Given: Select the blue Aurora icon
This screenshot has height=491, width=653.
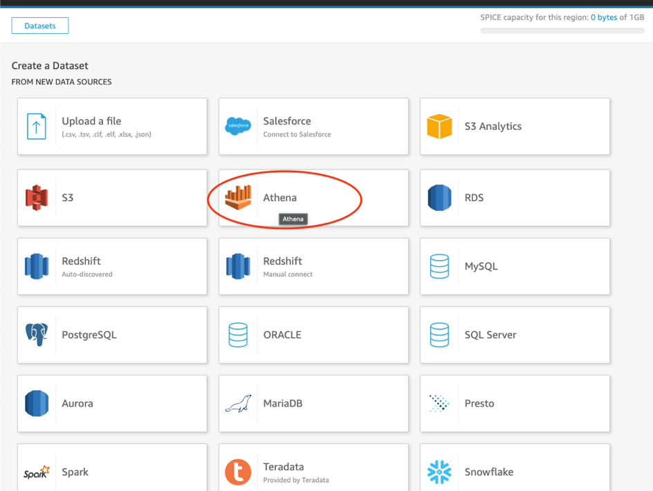Looking at the screenshot, I should coord(37,403).
